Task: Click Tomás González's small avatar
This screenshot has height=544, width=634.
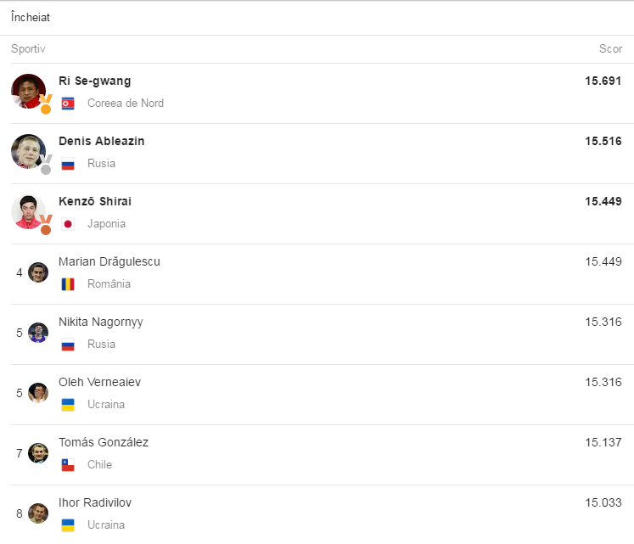Action: (x=38, y=453)
